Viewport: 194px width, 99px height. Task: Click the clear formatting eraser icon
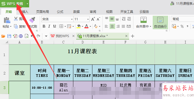[x=96, y=26]
